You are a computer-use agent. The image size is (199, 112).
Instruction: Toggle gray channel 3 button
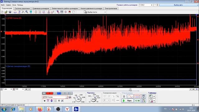click(55, 93)
